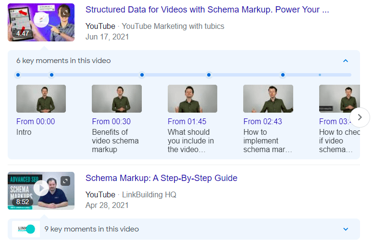Viewport: 373px width, 245px height.
Task: Click the LinkBuilding logo in key moments bar
Action: coord(26,229)
